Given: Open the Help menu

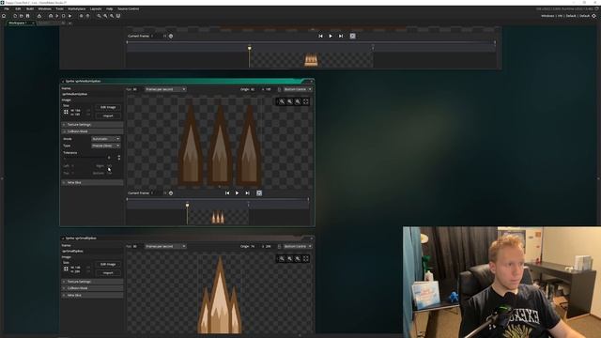Looking at the screenshot, I should click(110, 8).
